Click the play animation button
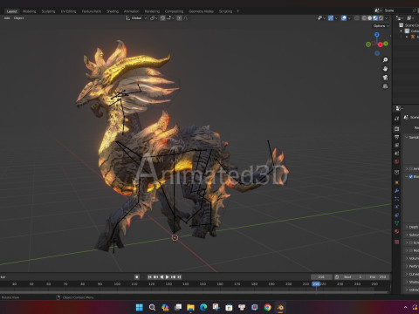 [168, 276]
